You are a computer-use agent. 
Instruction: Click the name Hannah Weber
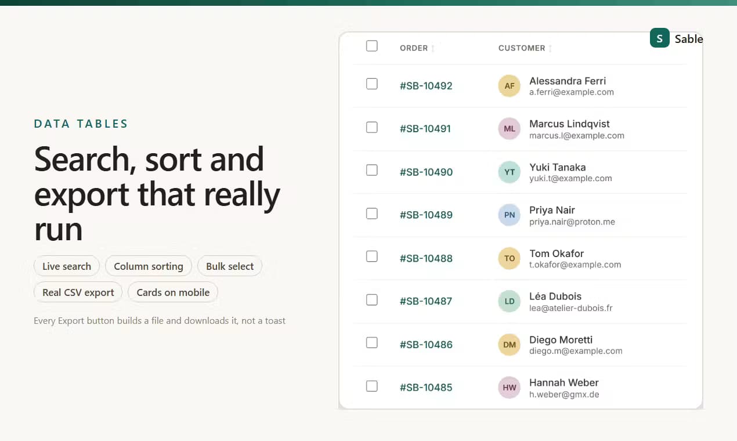564,382
